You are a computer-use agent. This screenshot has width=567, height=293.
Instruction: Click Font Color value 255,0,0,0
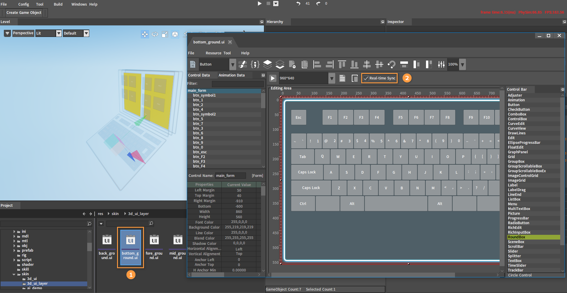coord(239,222)
